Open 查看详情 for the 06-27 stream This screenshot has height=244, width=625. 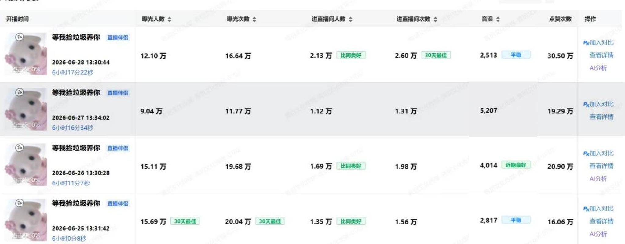coord(601,117)
